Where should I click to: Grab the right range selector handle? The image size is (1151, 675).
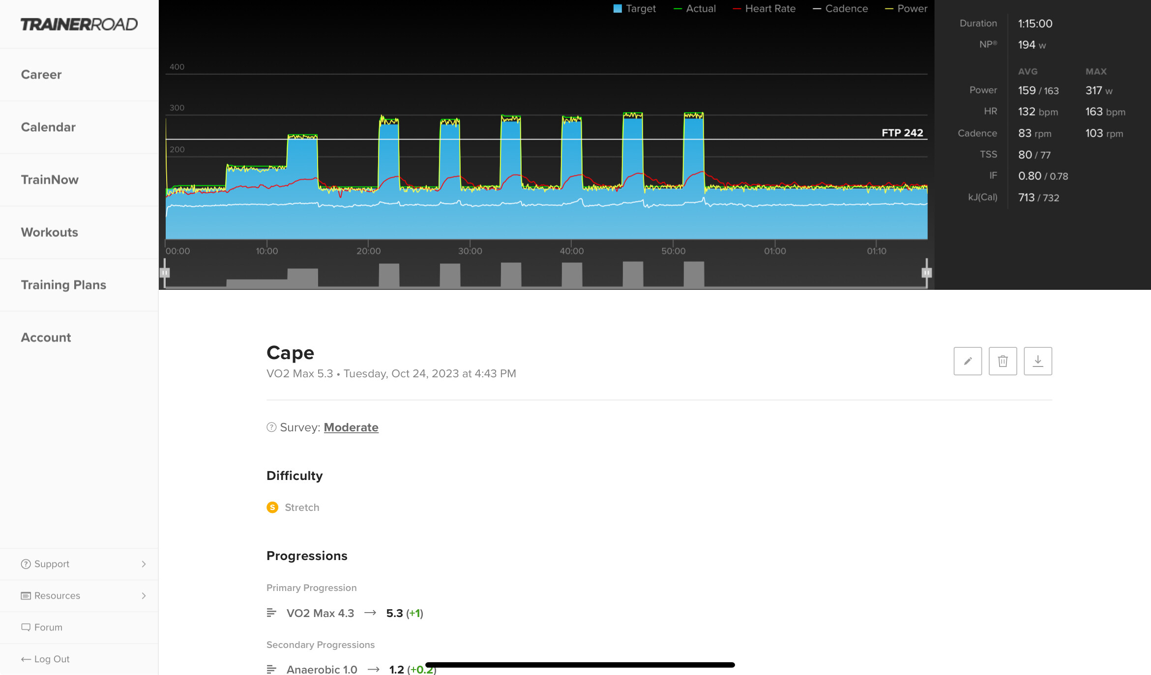926,272
